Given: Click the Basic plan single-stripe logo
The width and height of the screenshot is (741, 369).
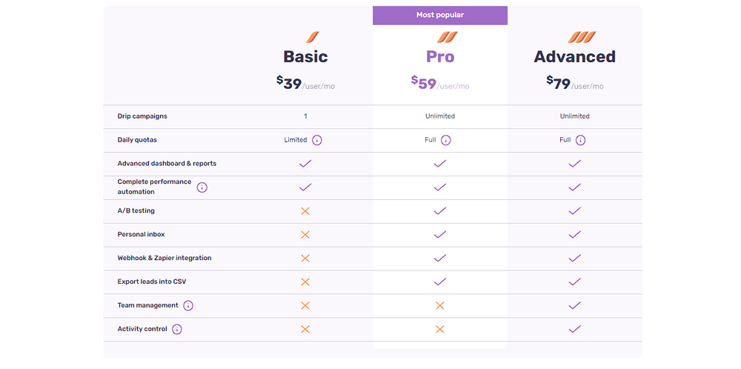Looking at the screenshot, I should pos(312,37).
